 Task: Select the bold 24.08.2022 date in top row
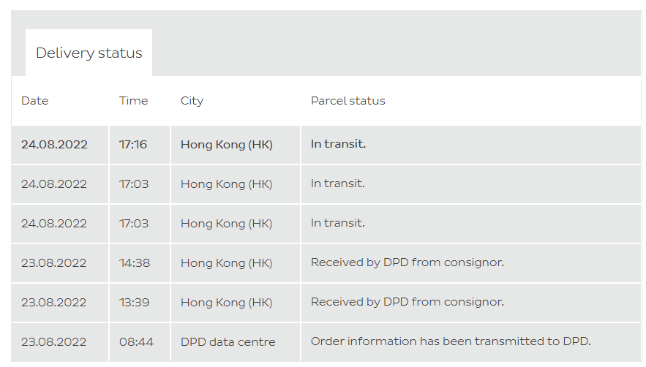[x=54, y=145]
